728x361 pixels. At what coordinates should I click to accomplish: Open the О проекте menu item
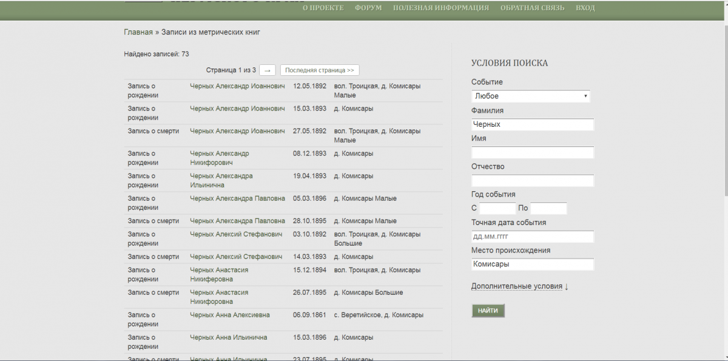click(323, 8)
